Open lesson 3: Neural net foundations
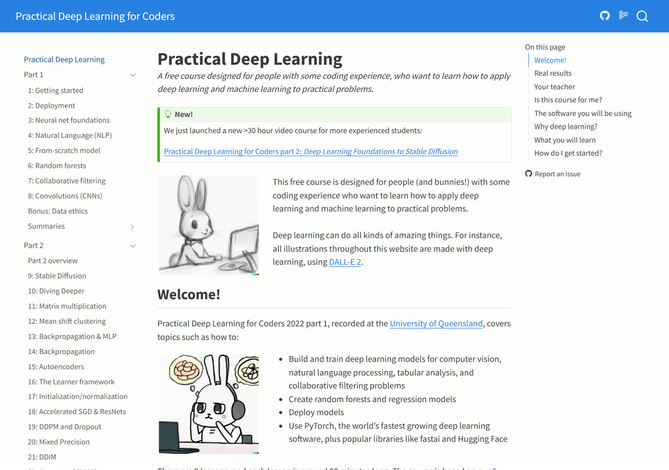The width and height of the screenshot is (669, 470). tap(69, 120)
